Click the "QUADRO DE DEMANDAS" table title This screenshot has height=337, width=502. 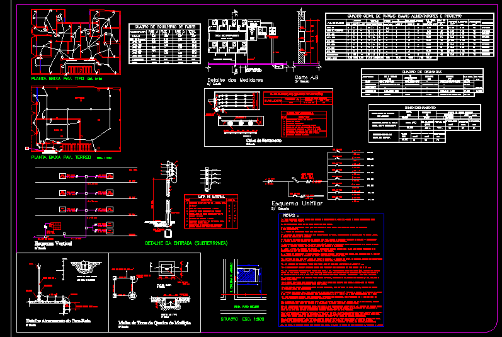point(421,72)
